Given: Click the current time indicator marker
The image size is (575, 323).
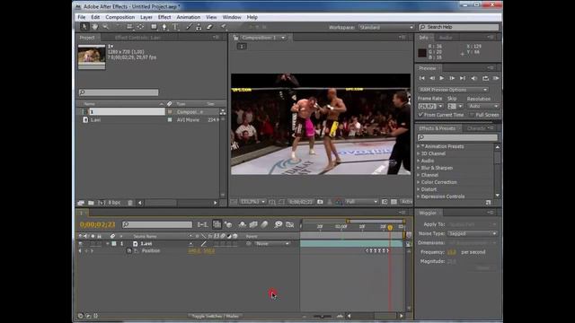Looking at the screenshot, I should click(390, 228).
